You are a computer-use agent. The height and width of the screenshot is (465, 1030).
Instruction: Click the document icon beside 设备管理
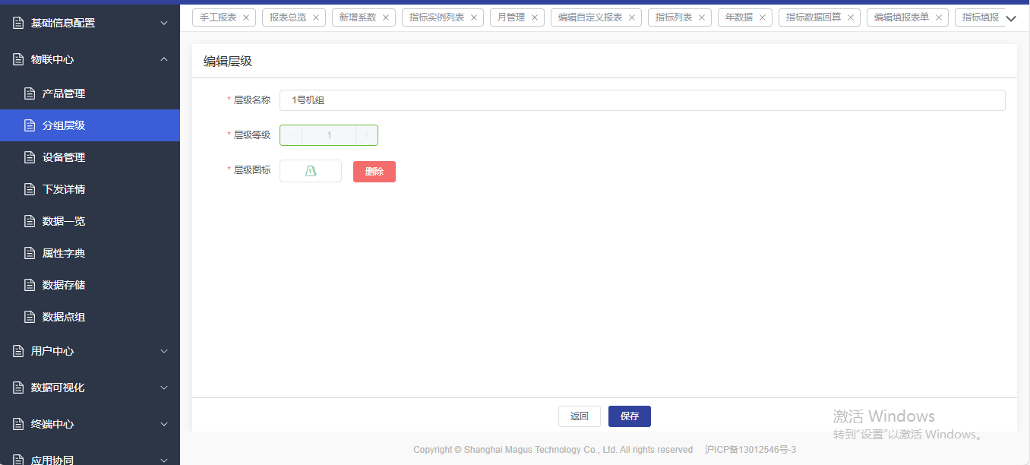[x=30, y=157]
